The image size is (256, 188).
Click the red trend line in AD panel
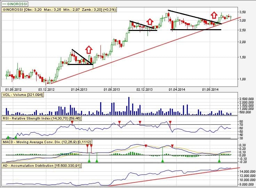[x=174, y=176]
